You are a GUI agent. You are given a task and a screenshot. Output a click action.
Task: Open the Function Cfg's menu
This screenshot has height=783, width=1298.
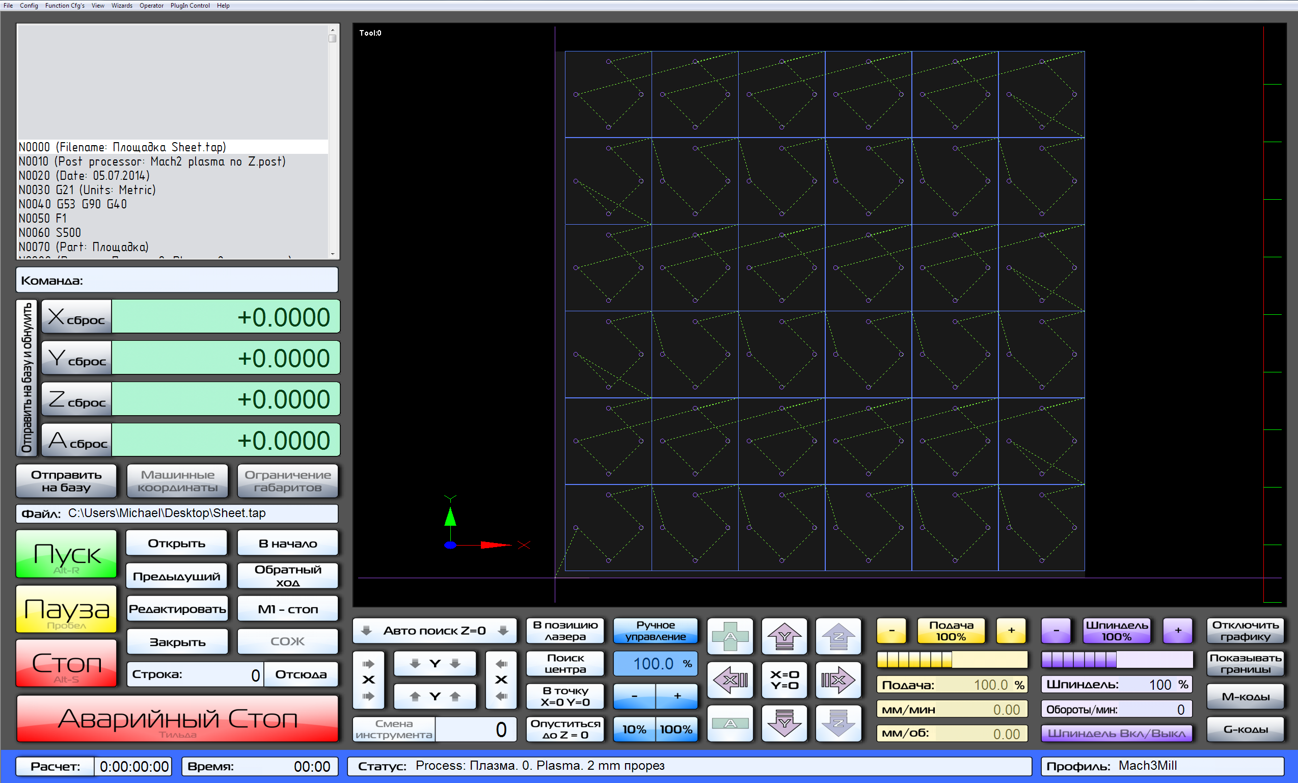[x=65, y=5]
